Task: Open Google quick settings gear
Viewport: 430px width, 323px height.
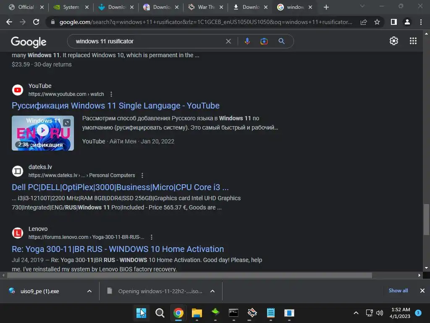Action: [394, 41]
